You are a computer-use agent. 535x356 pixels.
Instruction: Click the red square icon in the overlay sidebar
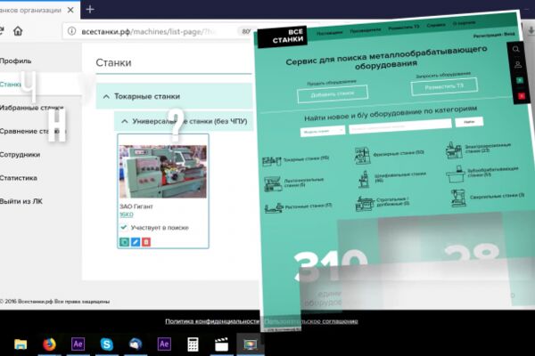tap(522, 96)
